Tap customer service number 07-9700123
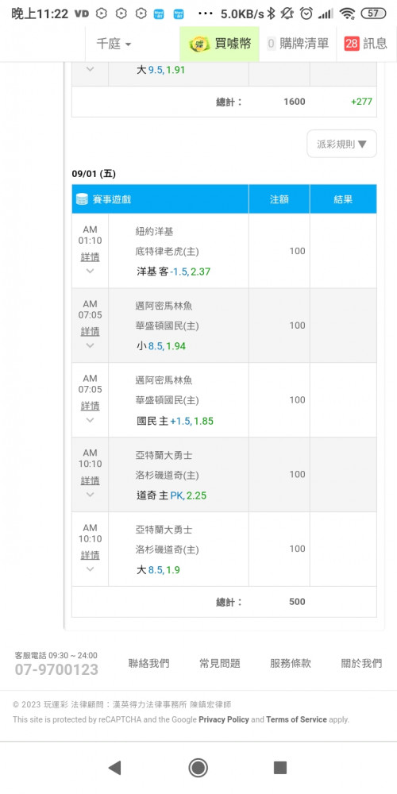 coord(56,670)
